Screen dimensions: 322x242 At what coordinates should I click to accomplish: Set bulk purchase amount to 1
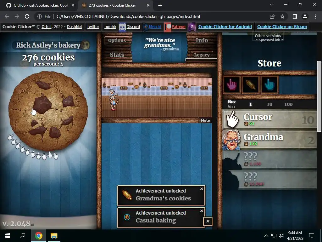coord(250,104)
